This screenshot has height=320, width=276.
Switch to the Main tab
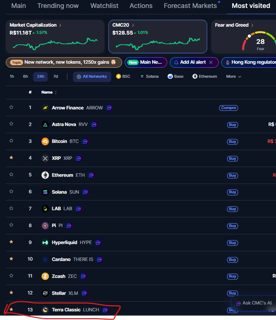[x=18, y=6]
